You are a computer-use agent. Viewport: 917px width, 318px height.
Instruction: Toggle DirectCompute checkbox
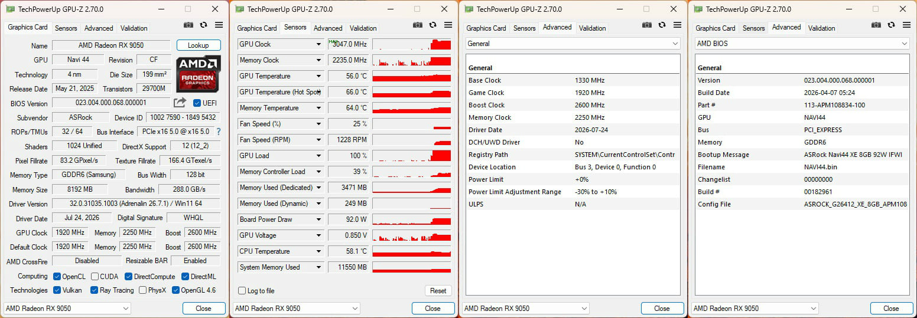129,277
